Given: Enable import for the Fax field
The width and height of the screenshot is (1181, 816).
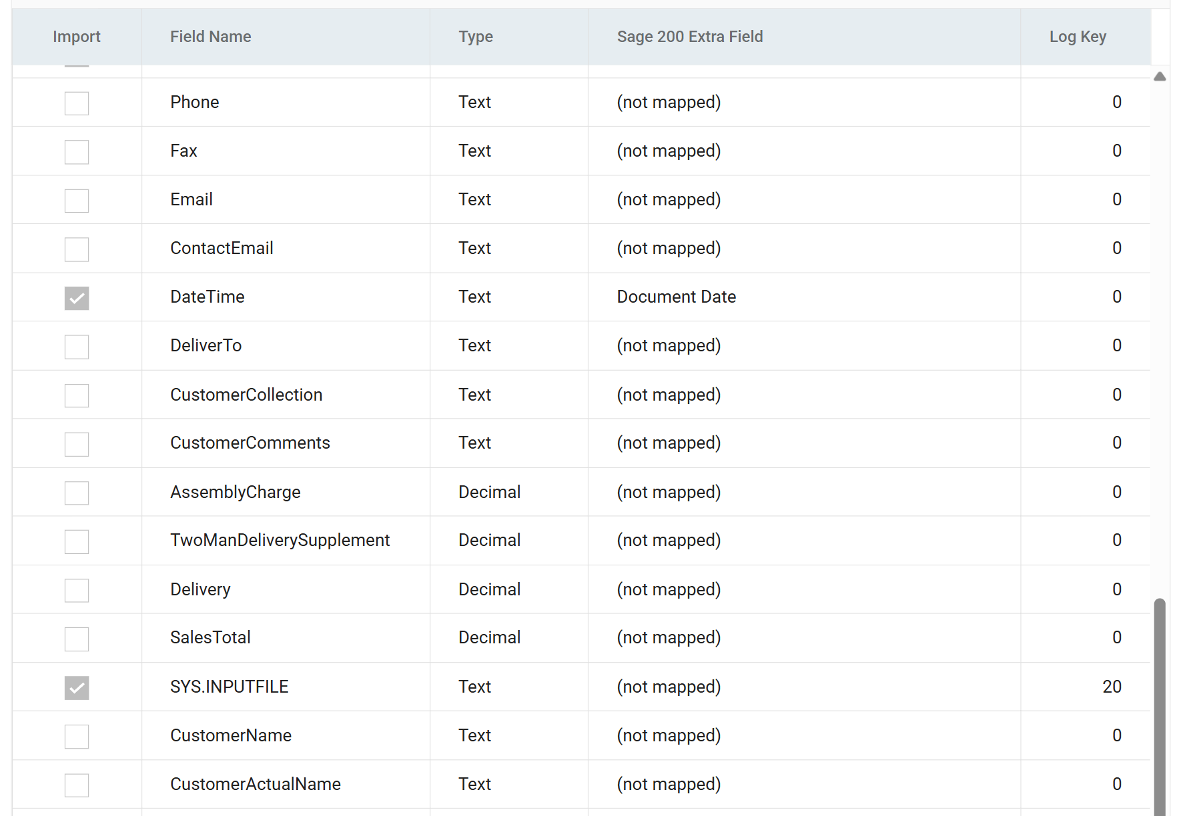Looking at the screenshot, I should tap(77, 152).
